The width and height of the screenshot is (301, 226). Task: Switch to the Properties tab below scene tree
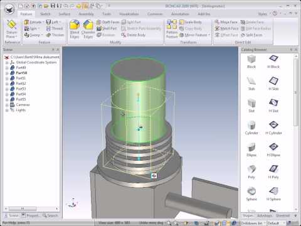[x=31, y=215]
